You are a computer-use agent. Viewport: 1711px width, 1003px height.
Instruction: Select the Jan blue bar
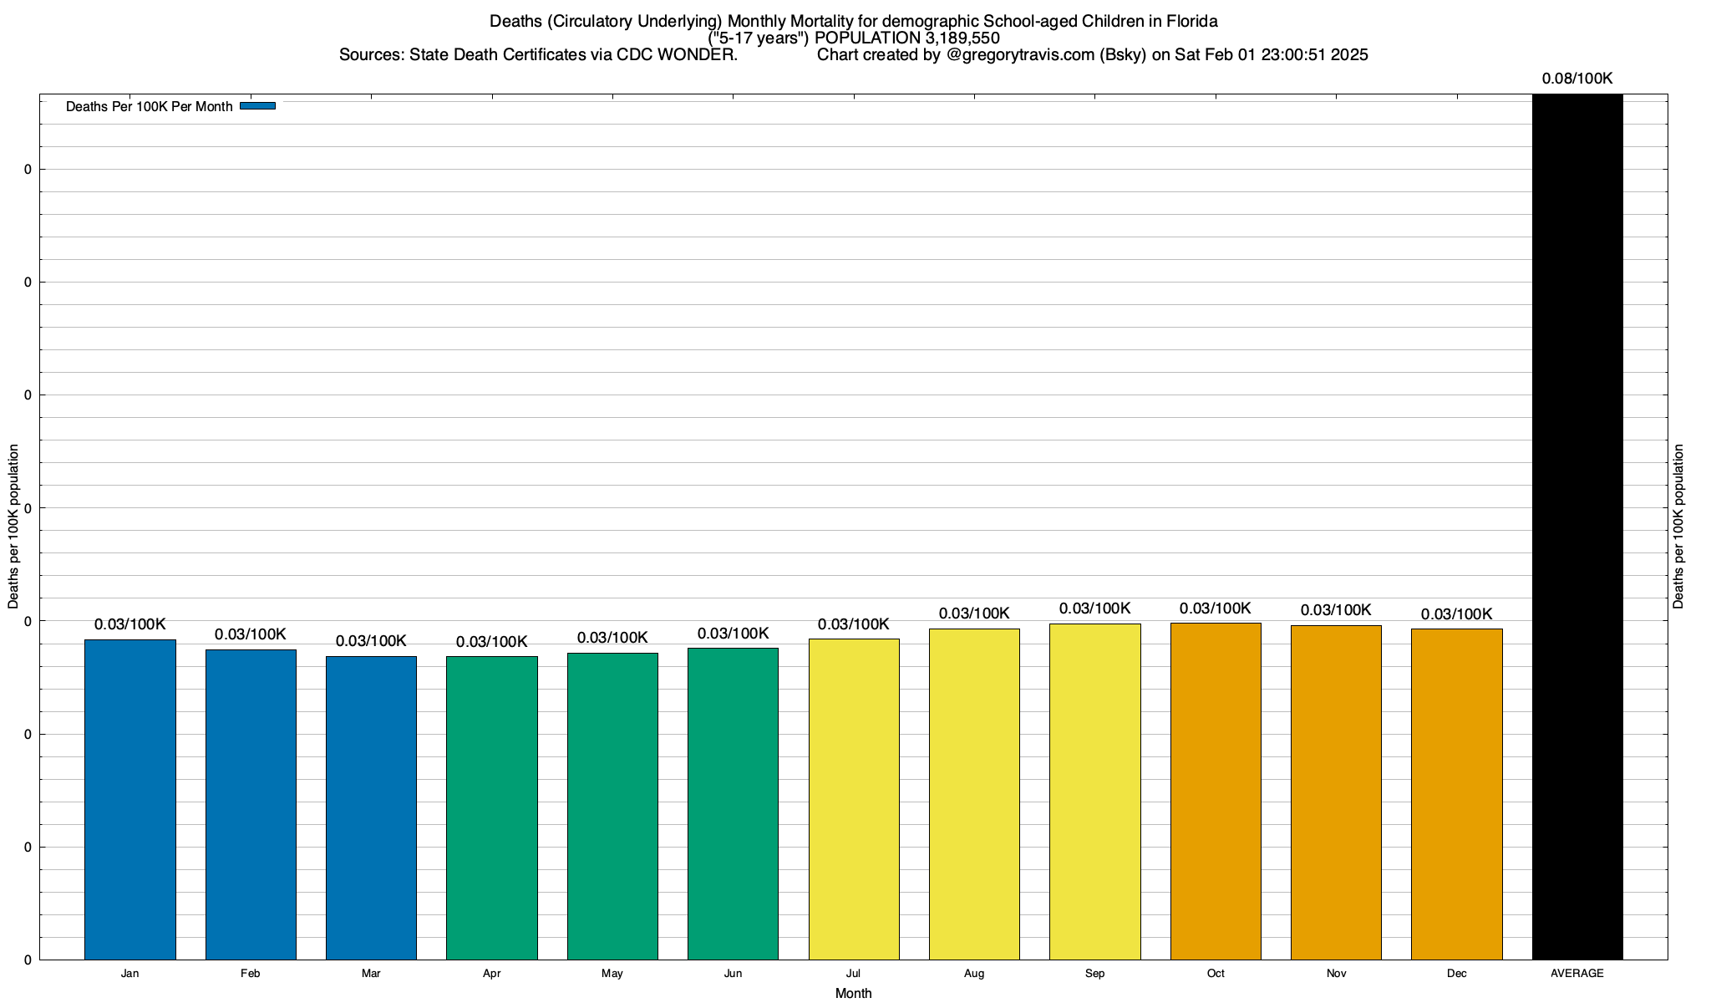tap(130, 799)
